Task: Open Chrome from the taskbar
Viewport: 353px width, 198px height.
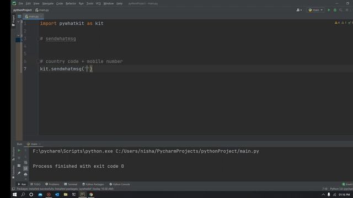Action: coord(91,195)
